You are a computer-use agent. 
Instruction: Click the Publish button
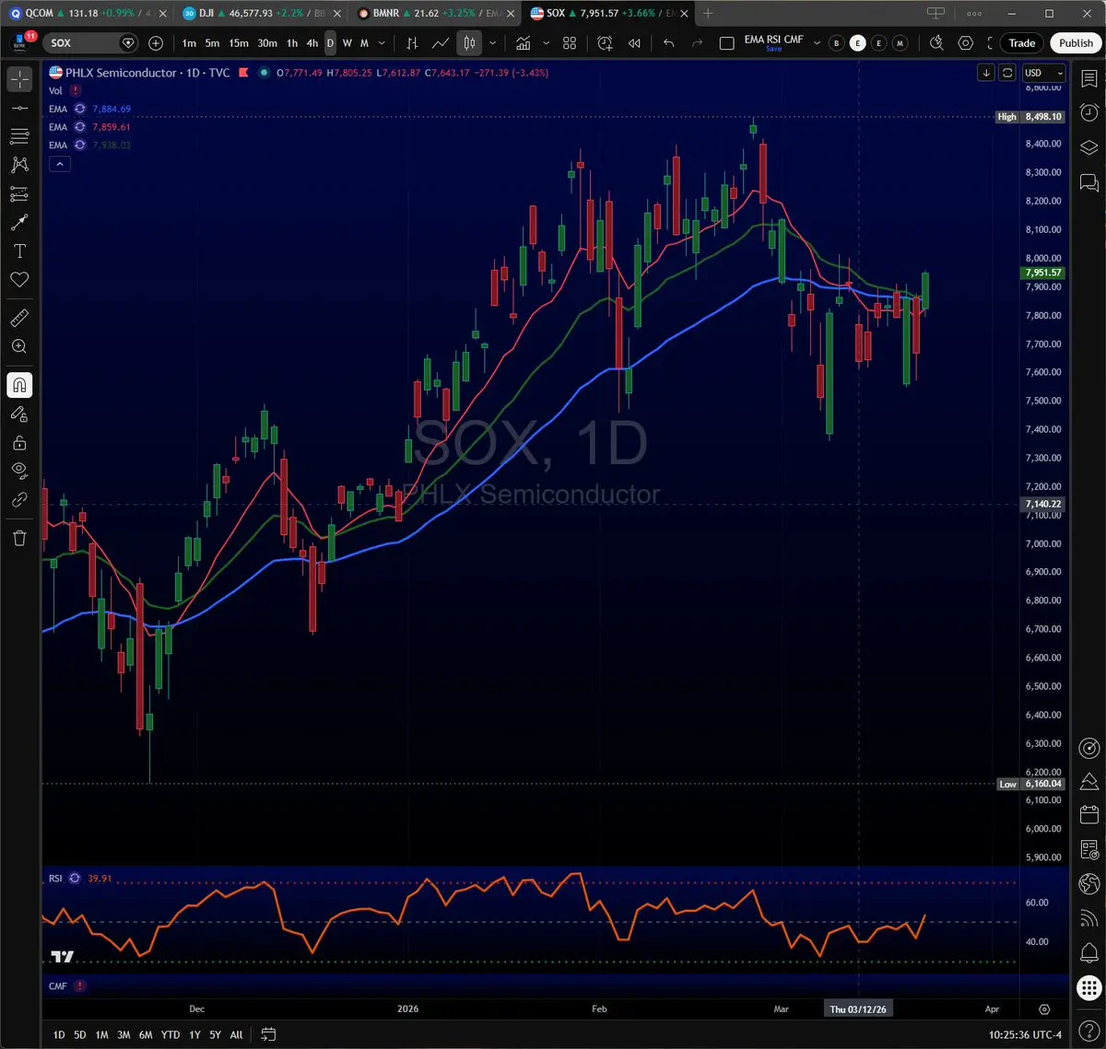(x=1076, y=43)
